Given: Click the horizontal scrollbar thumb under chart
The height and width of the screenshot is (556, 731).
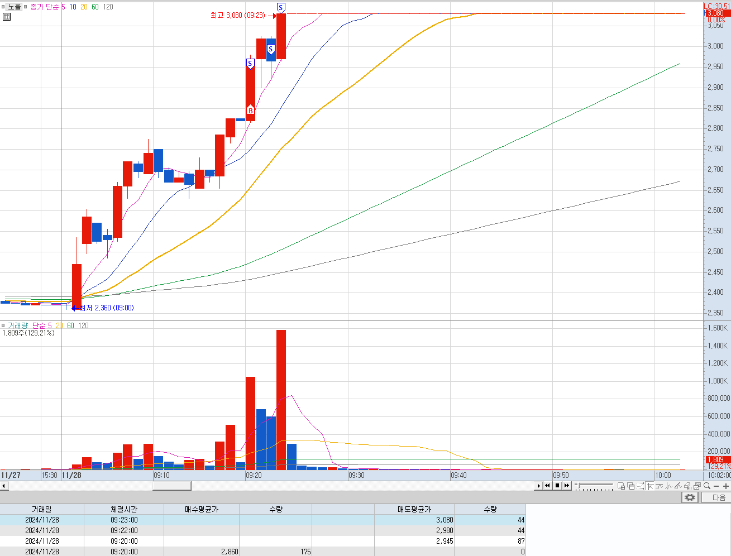Looking at the screenshot, I should tap(172, 486).
